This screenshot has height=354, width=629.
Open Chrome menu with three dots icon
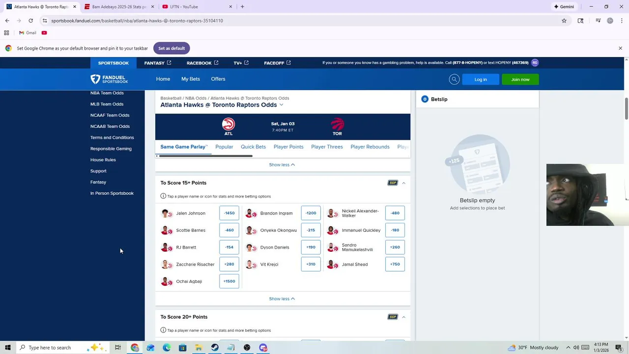(622, 21)
